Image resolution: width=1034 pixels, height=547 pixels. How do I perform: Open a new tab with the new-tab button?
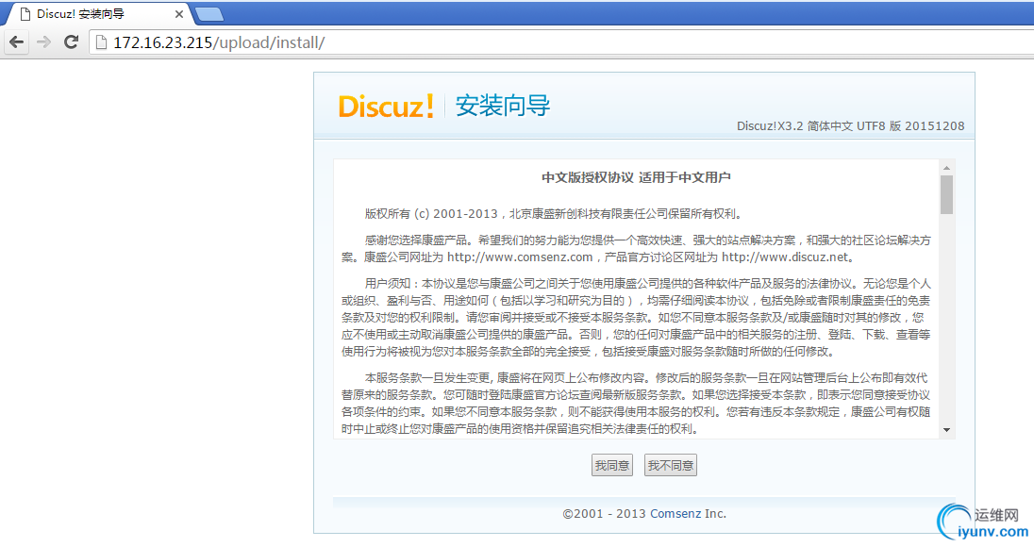[209, 14]
